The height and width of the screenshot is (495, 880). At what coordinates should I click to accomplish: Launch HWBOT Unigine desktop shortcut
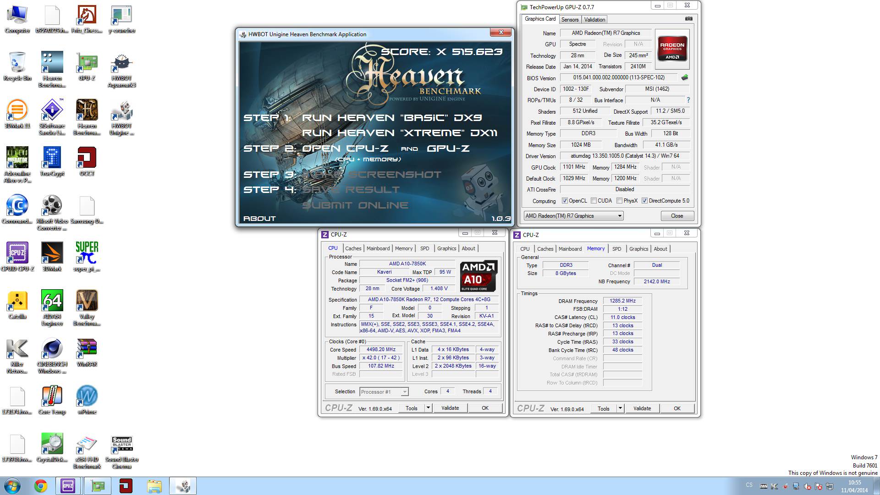pyautogui.click(x=122, y=117)
